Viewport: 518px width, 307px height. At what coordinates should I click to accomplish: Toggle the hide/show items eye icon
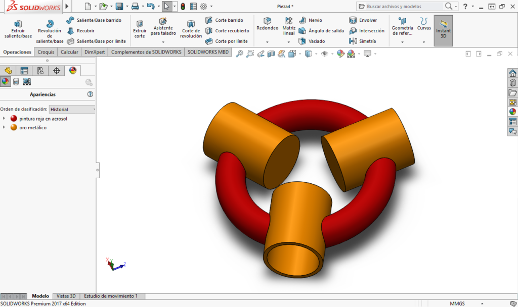[x=324, y=54]
